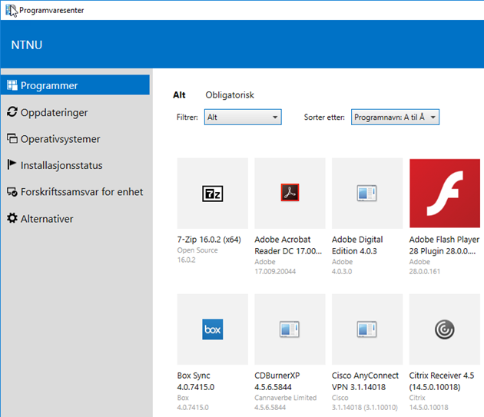Open Forskriftssamsvar for enhet
This screenshot has width=484, height=417.
[75, 192]
